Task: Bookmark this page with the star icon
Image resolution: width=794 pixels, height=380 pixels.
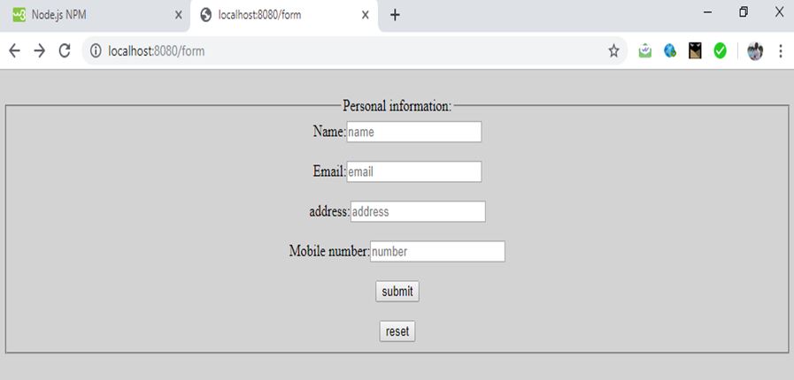Action: point(613,51)
